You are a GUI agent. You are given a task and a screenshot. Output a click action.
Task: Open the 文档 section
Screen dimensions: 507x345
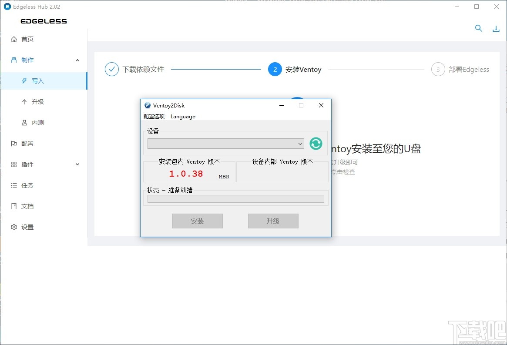tap(27, 206)
